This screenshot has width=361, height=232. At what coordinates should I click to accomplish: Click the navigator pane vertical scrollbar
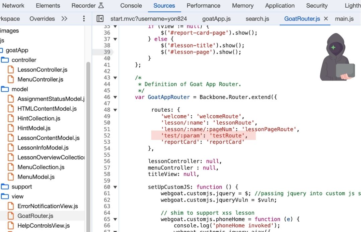coord(88,134)
